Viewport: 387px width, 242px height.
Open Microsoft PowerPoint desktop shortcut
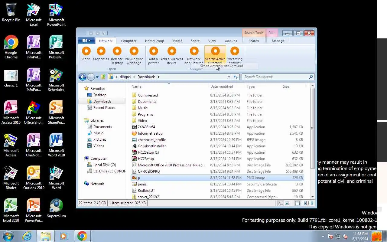tap(56, 15)
